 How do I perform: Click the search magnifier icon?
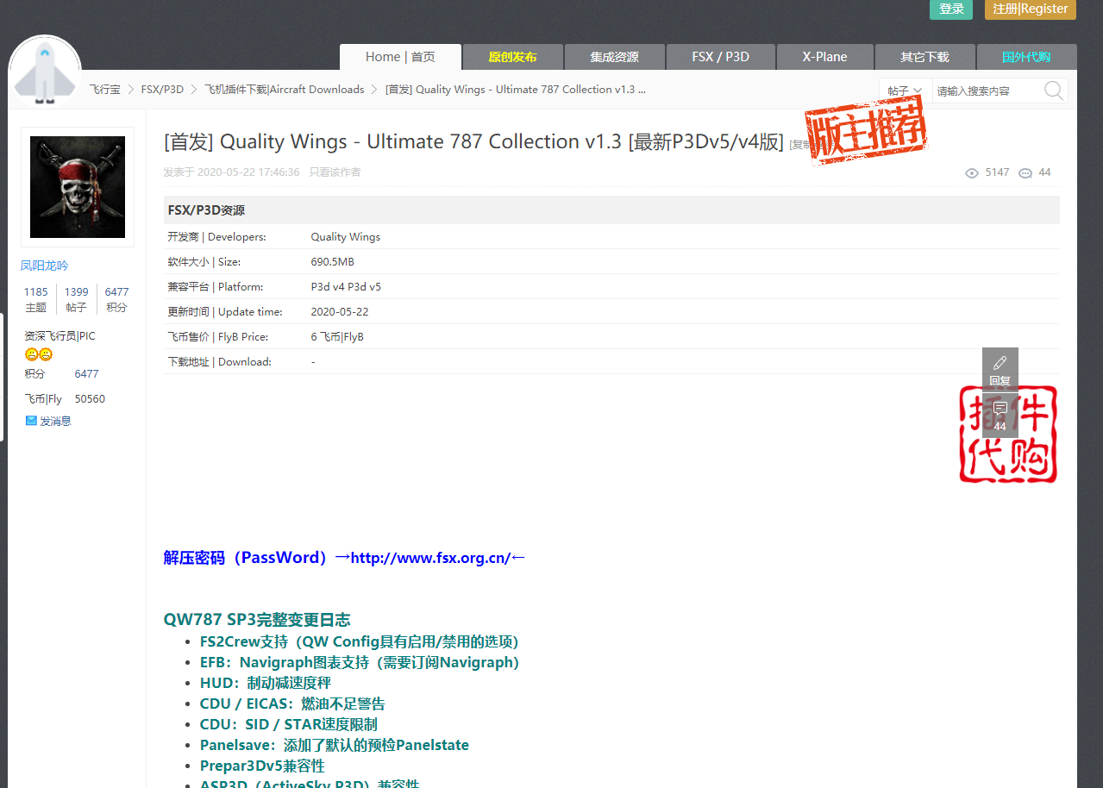point(1053,91)
